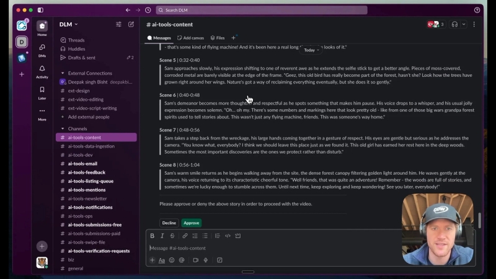Toggle code block formatting

pyautogui.click(x=238, y=236)
